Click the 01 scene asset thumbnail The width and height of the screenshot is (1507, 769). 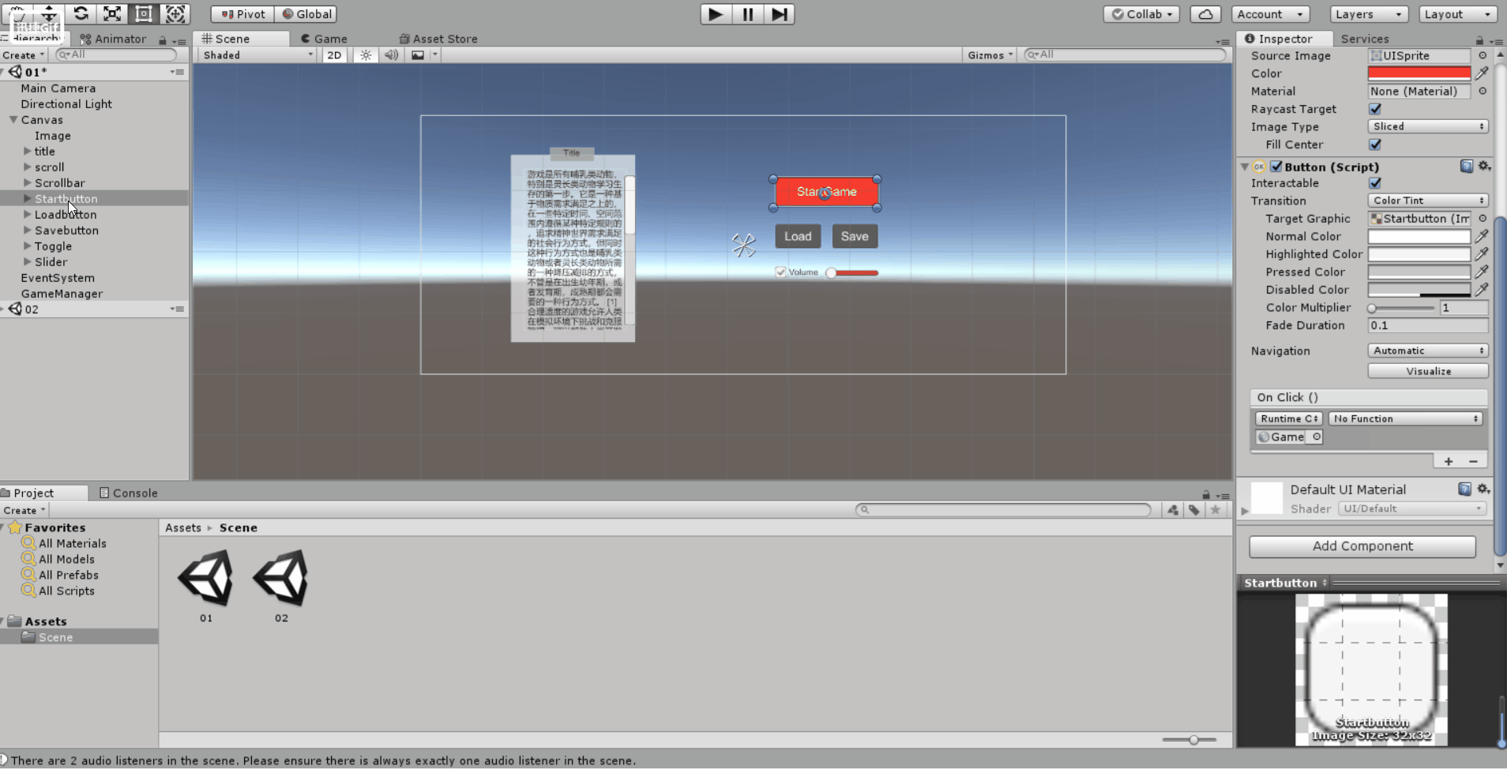(206, 579)
